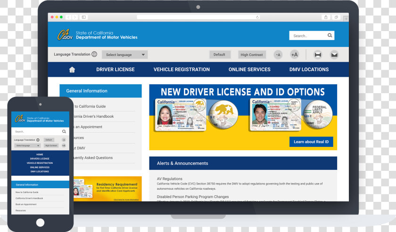Click the General Information header on the laptop
Viewport: 396px width, 232px height.
100,91
